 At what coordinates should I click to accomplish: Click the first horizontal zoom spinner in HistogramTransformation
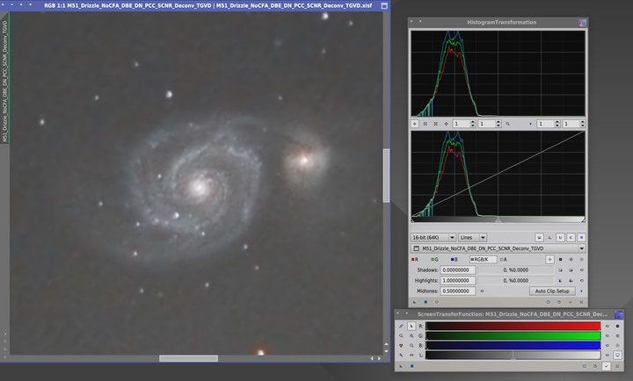tap(463, 124)
